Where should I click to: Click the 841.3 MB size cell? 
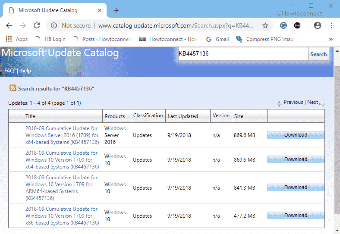(x=244, y=187)
